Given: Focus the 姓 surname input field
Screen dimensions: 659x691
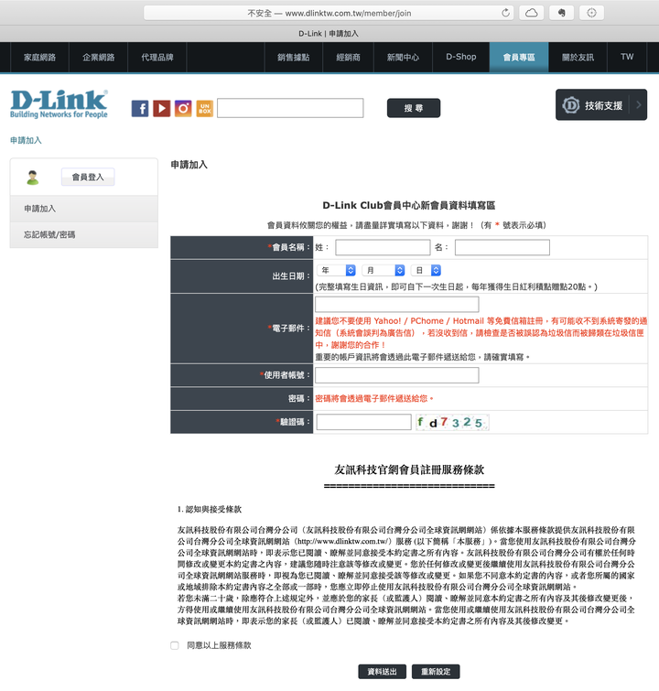Looking at the screenshot, I should pyautogui.click(x=383, y=247).
